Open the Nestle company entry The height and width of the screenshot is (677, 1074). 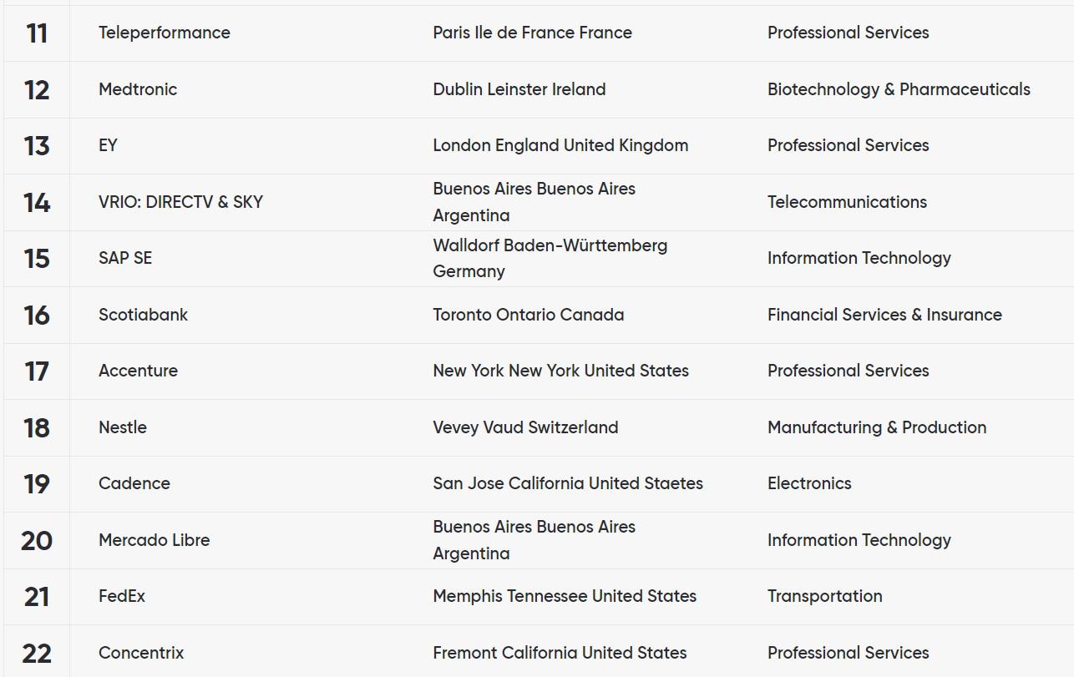(123, 427)
